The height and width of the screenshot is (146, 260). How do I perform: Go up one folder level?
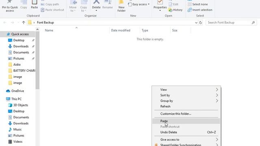[x=24, y=23]
